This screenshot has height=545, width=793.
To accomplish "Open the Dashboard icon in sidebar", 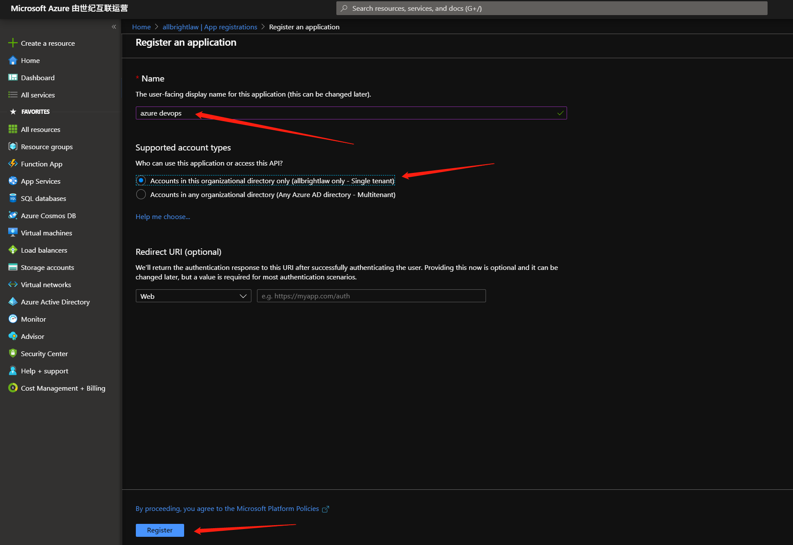I will pos(13,78).
